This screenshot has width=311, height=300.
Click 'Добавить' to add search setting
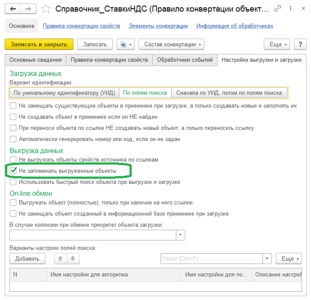coord(27,258)
